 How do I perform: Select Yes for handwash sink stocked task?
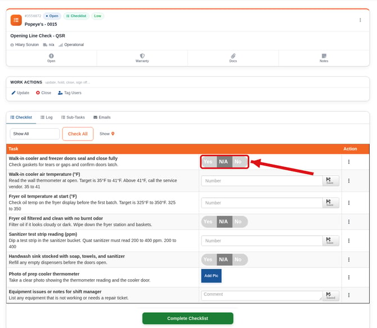tap(209, 259)
